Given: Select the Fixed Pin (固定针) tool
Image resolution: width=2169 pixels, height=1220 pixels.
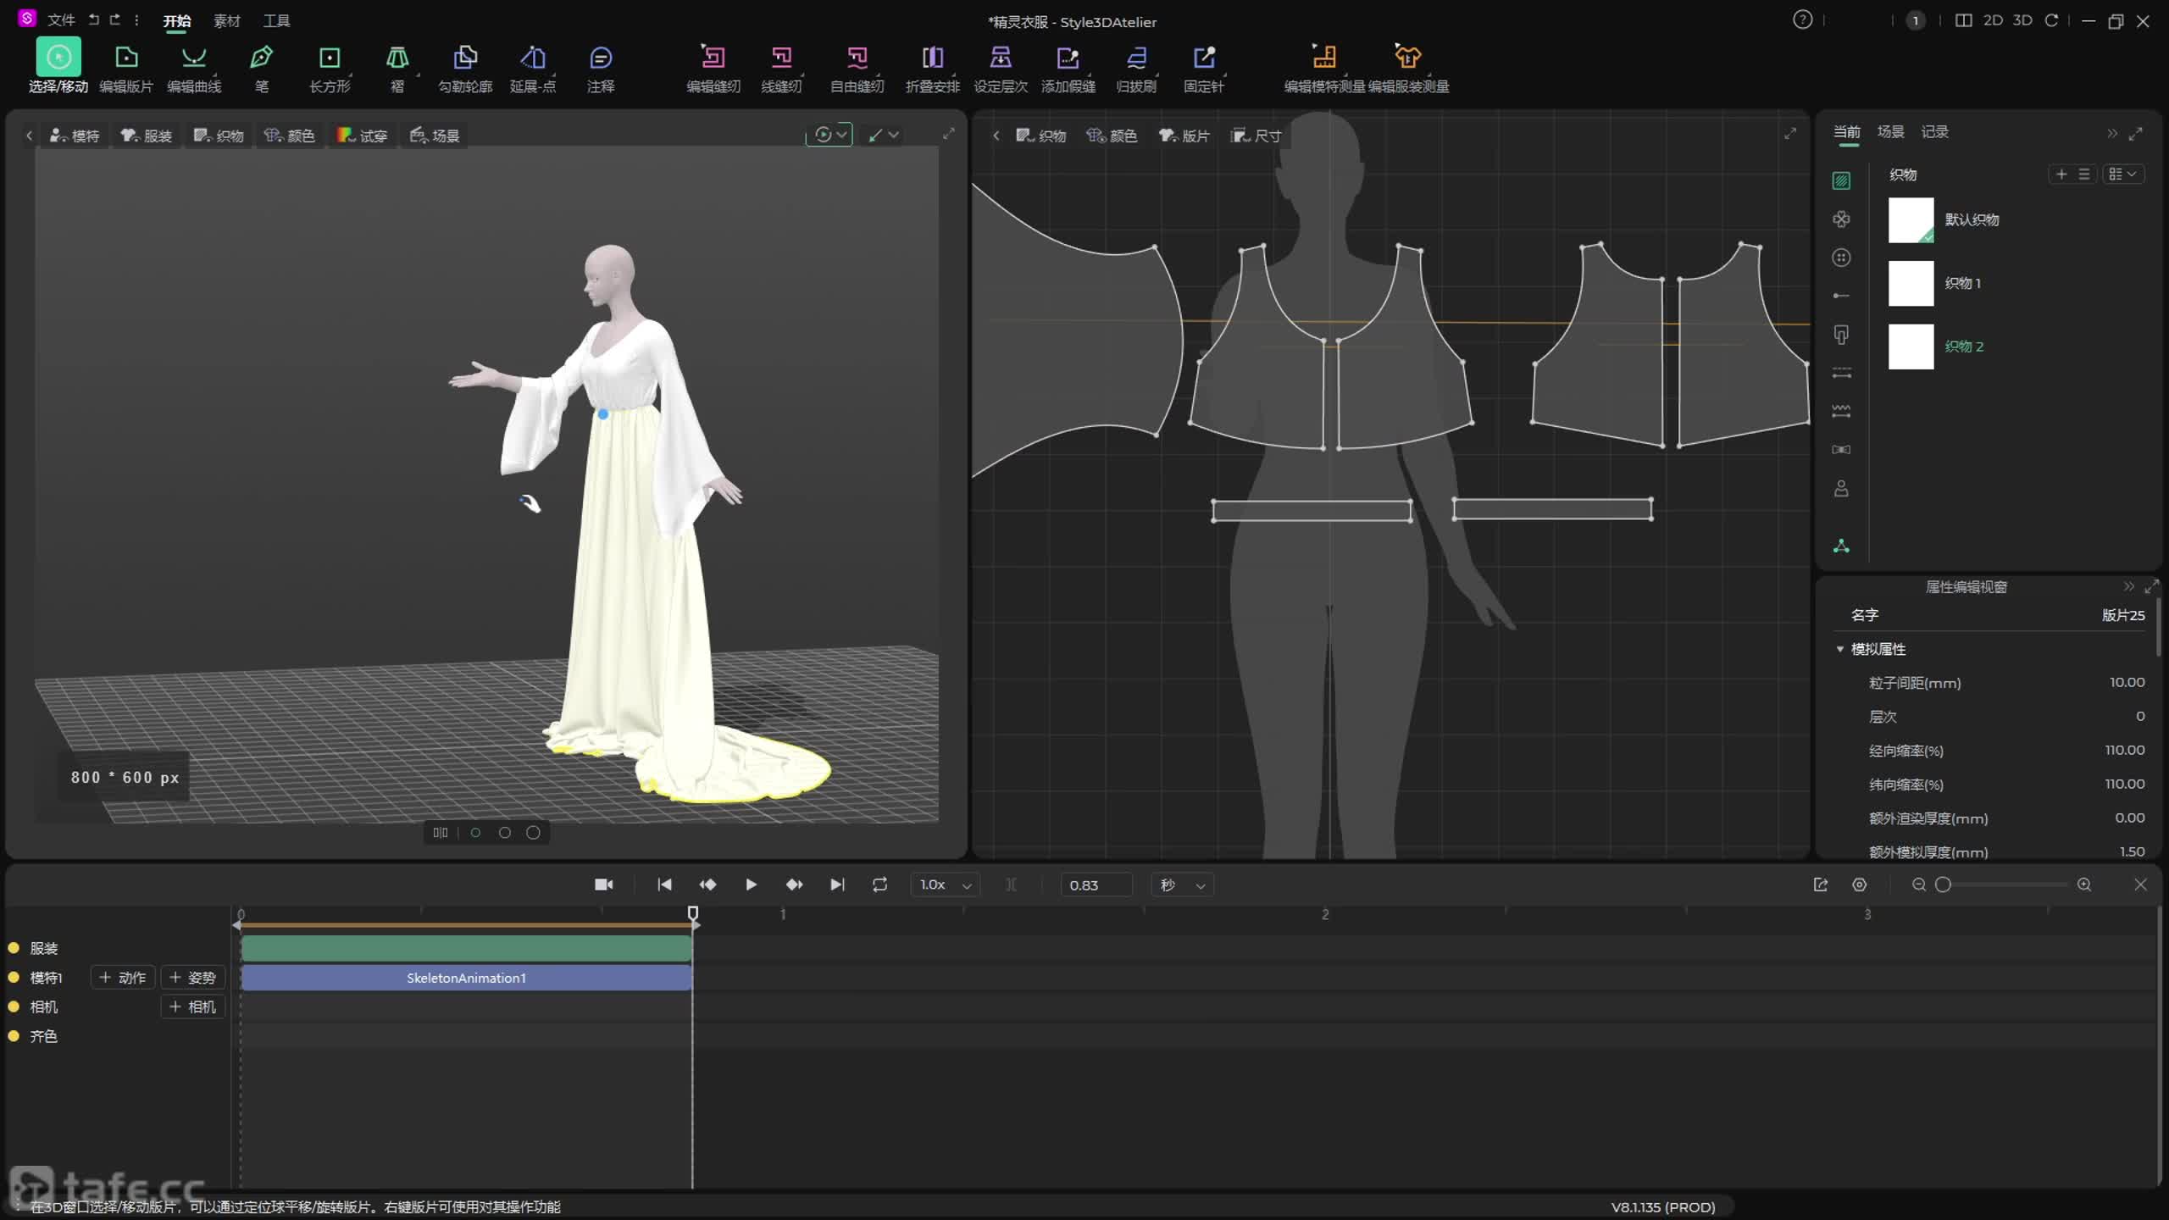Looking at the screenshot, I should 1203,58.
